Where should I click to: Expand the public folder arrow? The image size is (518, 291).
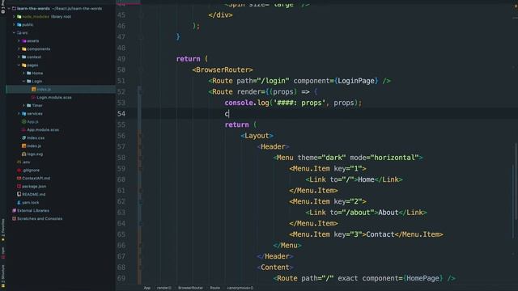coord(14,24)
